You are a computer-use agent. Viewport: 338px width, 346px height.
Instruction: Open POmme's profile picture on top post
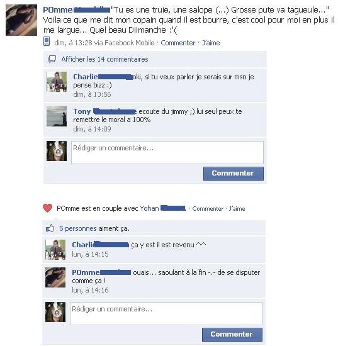pyautogui.click(x=21, y=20)
